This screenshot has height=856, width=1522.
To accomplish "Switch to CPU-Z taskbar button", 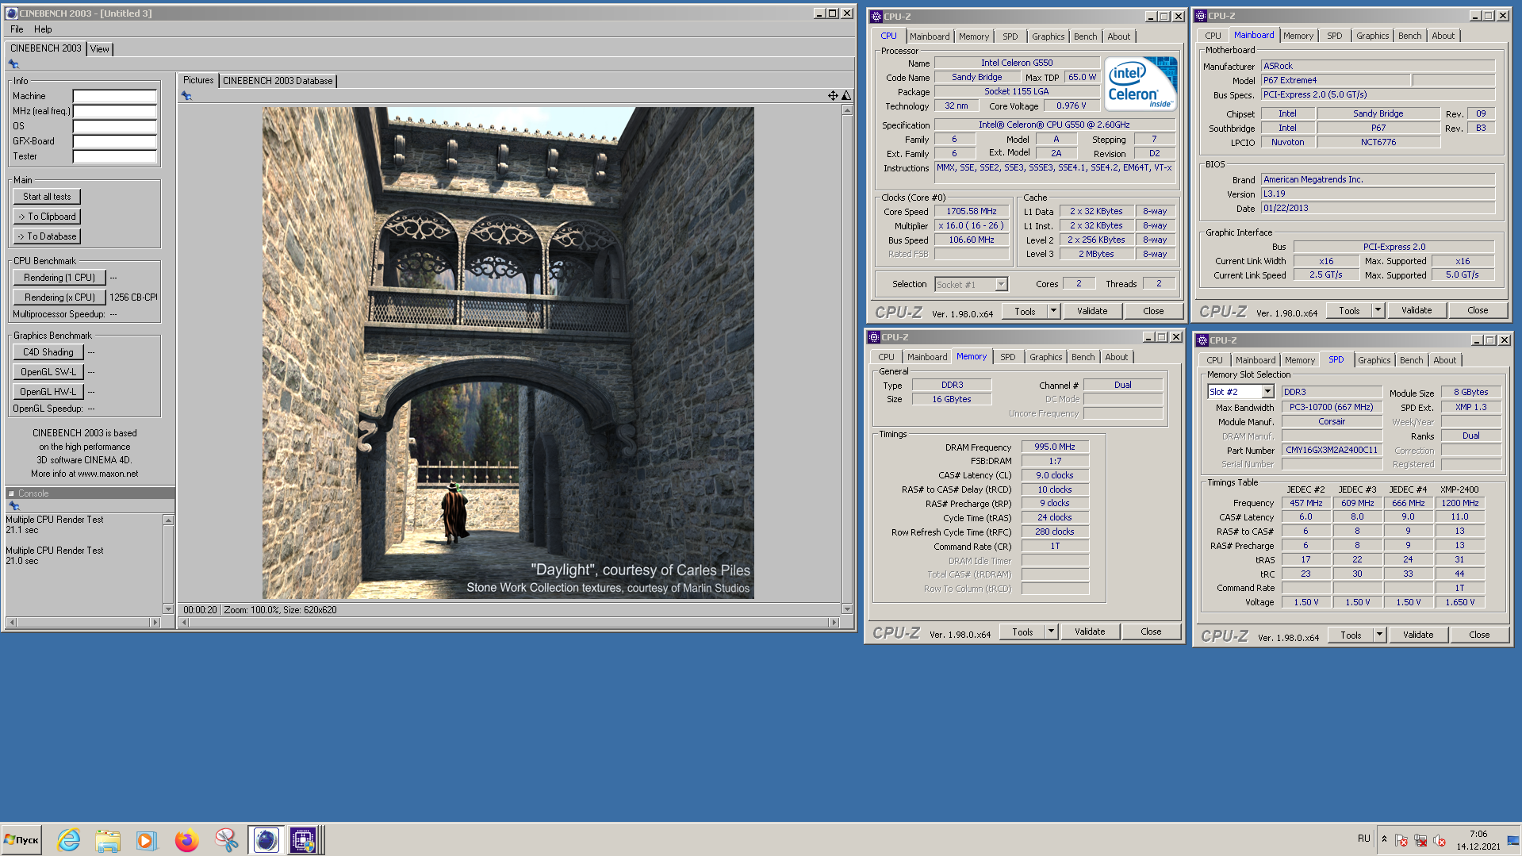I will [x=304, y=839].
